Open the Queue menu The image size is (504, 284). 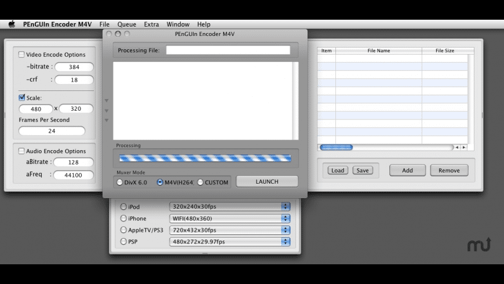coord(127,24)
